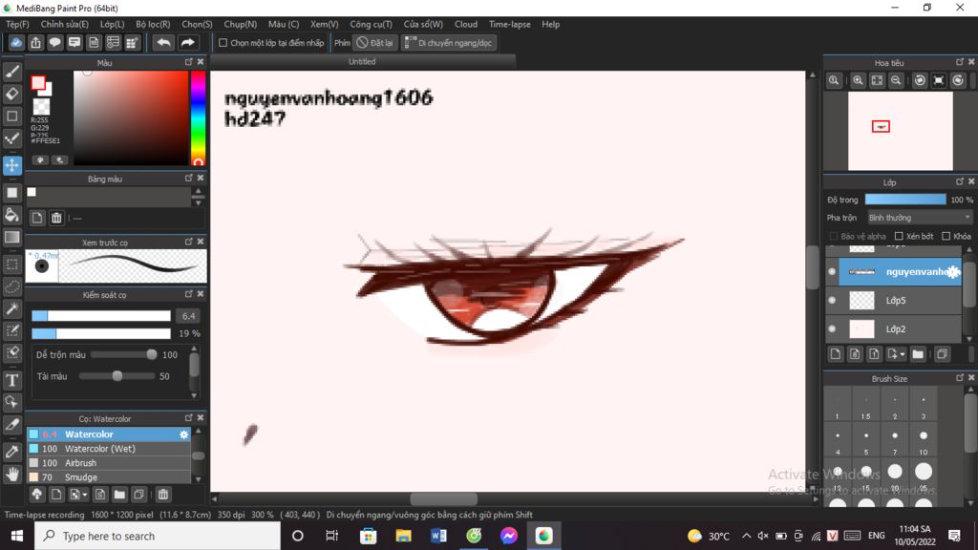Open the Lớp(L) menu
This screenshot has height=550, width=978.
[113, 24]
